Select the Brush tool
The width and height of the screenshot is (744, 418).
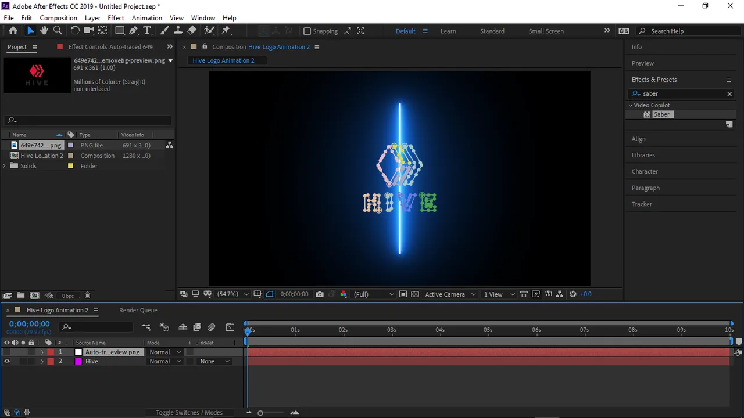(x=164, y=31)
